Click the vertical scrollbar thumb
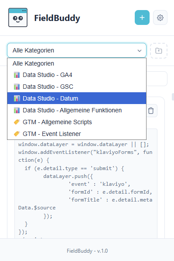174x261 pixels. pos(173,97)
